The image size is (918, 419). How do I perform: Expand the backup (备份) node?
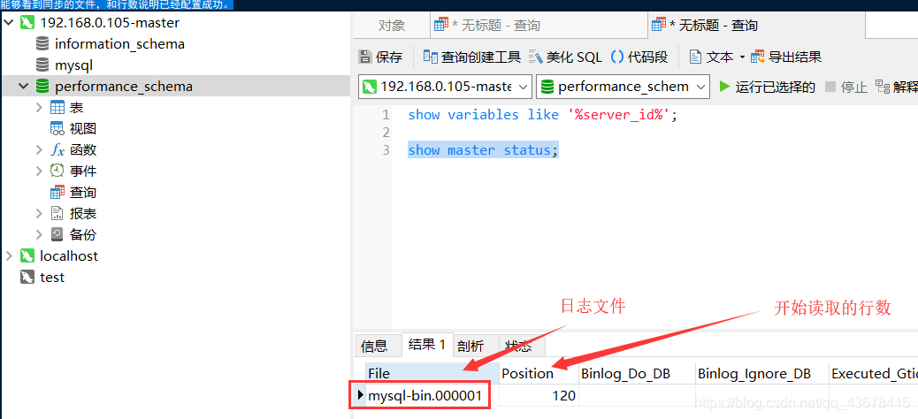39,234
